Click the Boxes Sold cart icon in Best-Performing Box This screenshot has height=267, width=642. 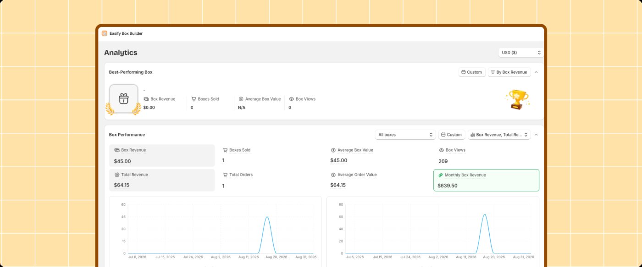click(194, 99)
